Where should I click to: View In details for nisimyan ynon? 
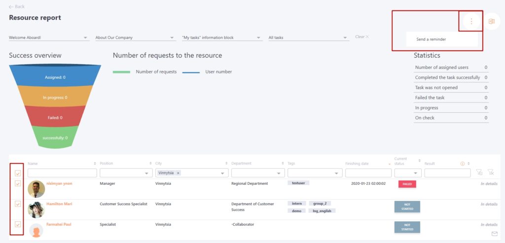489,184
